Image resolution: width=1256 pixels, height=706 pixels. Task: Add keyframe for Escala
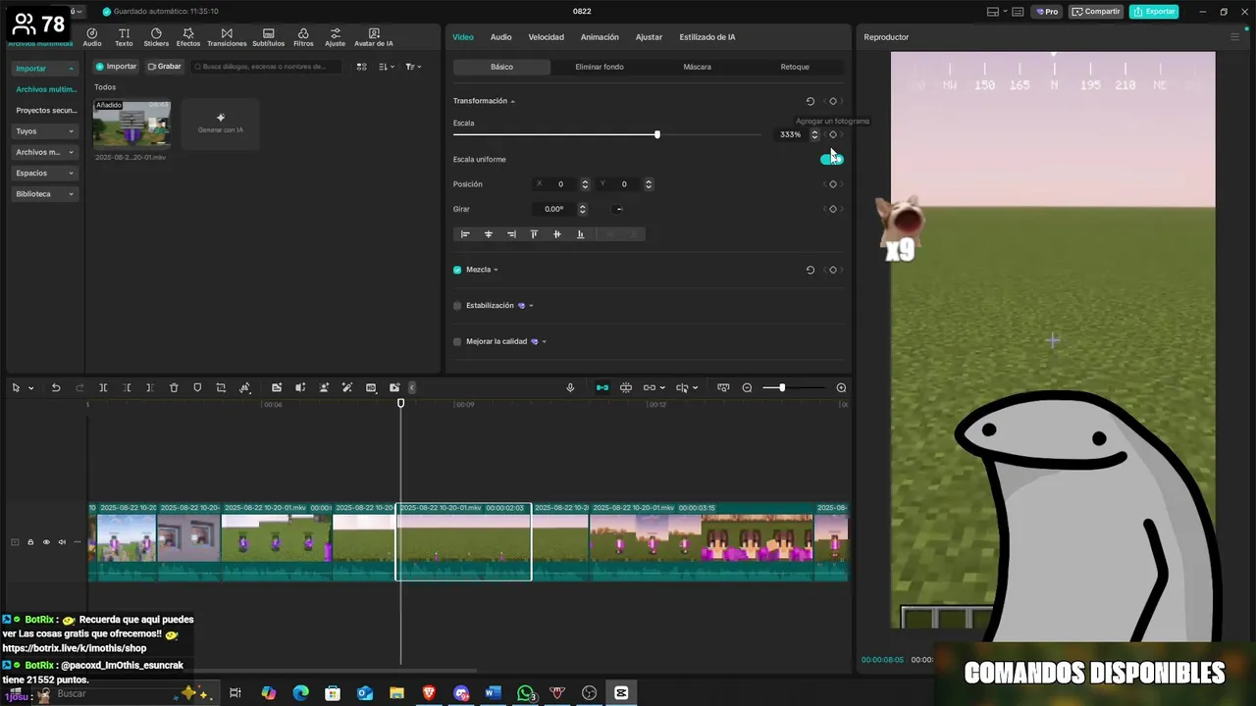pos(833,134)
